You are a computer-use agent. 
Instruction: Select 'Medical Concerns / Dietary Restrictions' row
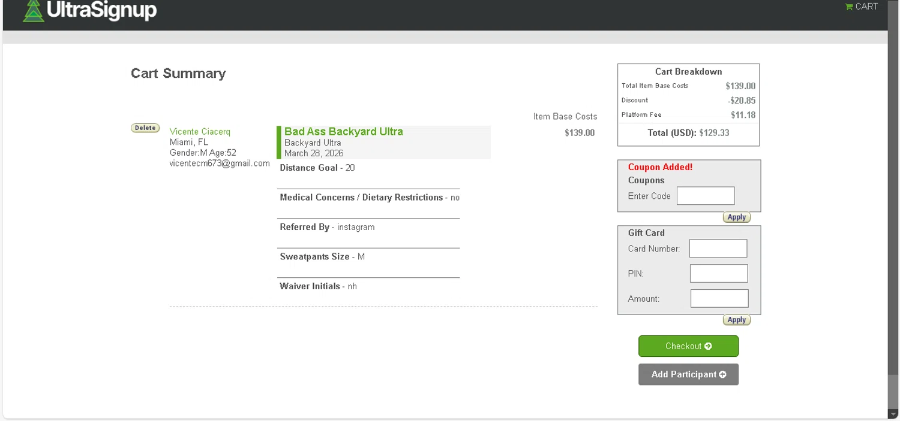(x=370, y=198)
